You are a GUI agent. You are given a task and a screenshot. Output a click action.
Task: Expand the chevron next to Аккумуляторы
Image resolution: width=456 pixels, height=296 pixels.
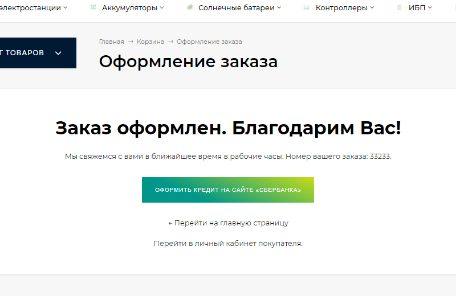tap(162, 8)
